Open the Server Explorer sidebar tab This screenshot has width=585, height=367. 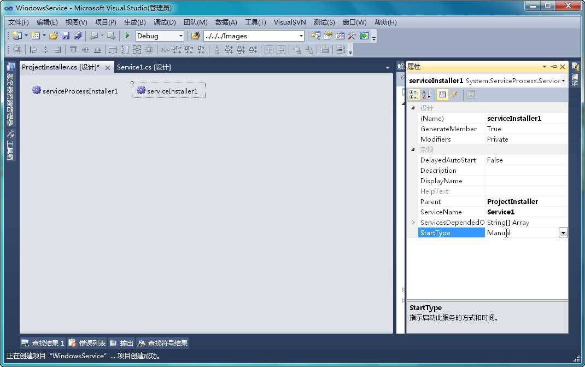point(10,95)
